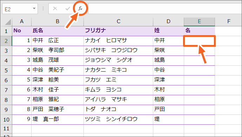Click the header cell '氏名'

coord(58,31)
